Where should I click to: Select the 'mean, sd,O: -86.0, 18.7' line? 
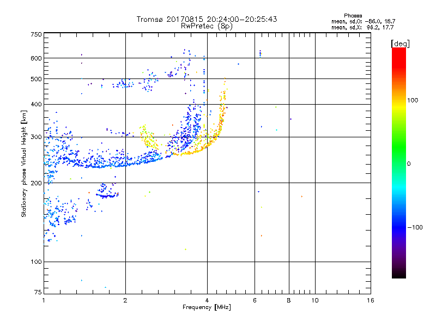363,21
